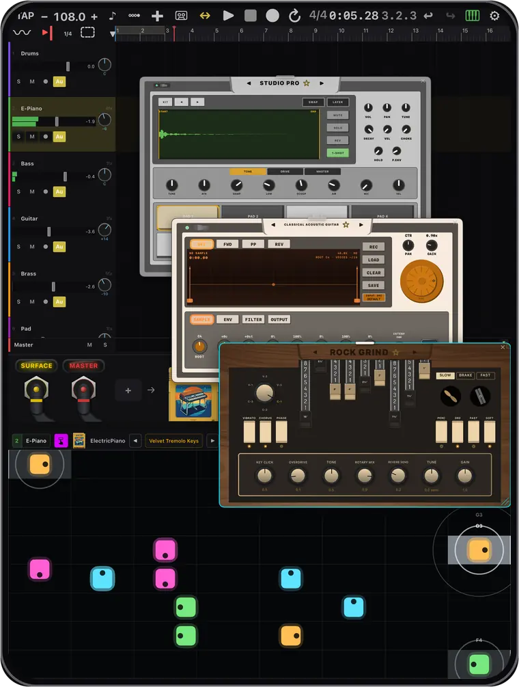The height and width of the screenshot is (687, 519).
Task: Mute the Drums track
Action: pos(32,81)
